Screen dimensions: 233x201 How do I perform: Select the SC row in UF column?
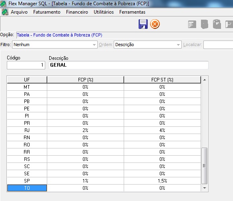[27, 166]
